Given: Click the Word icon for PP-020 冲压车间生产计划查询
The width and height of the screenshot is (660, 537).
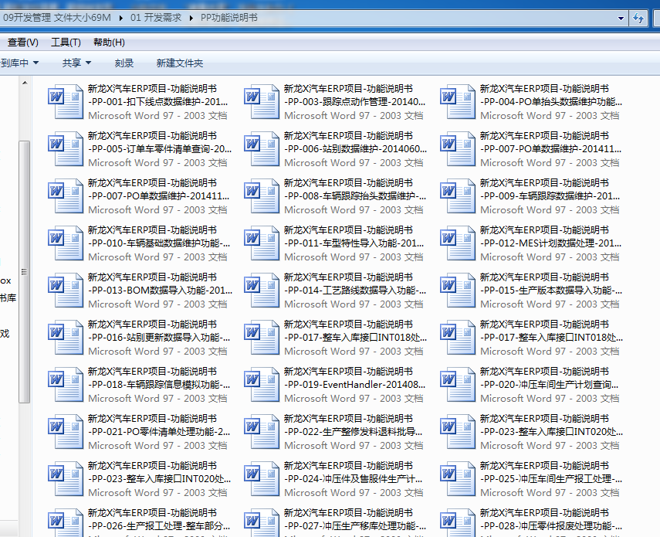Looking at the screenshot, I should point(458,385).
